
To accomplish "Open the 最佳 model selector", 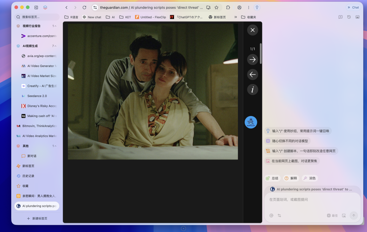I will tap(332, 216).
